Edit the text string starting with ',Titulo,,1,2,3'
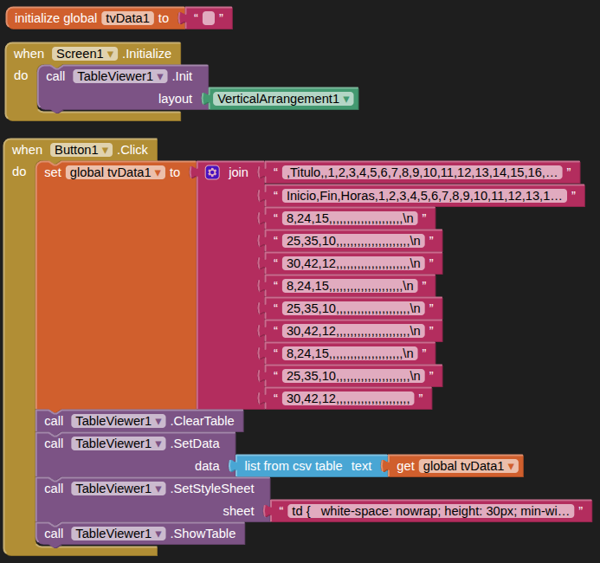Viewport: 600px width, 563px height. tap(422, 172)
